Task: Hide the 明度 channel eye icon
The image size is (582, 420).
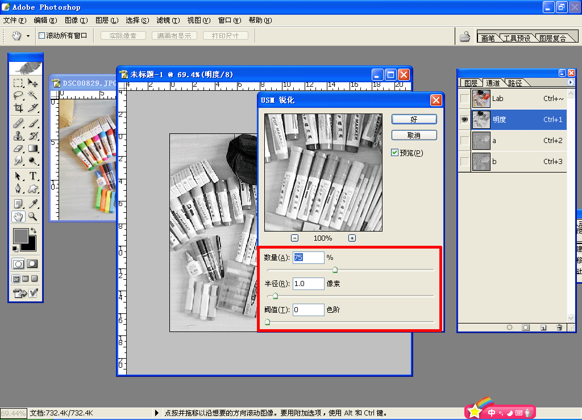Action: click(464, 119)
